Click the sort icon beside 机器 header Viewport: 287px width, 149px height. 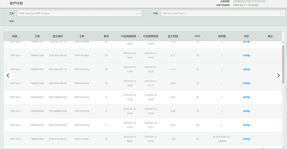coord(20,37)
